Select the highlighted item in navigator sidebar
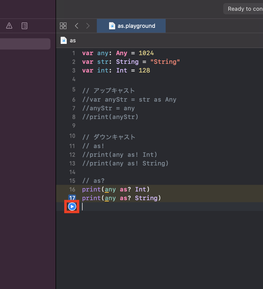This screenshot has height=289, width=263. click(x=25, y=44)
